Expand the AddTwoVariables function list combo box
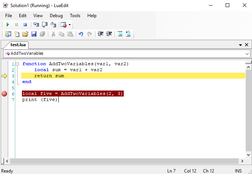This screenshot has width=252, height=174. pos(247,54)
